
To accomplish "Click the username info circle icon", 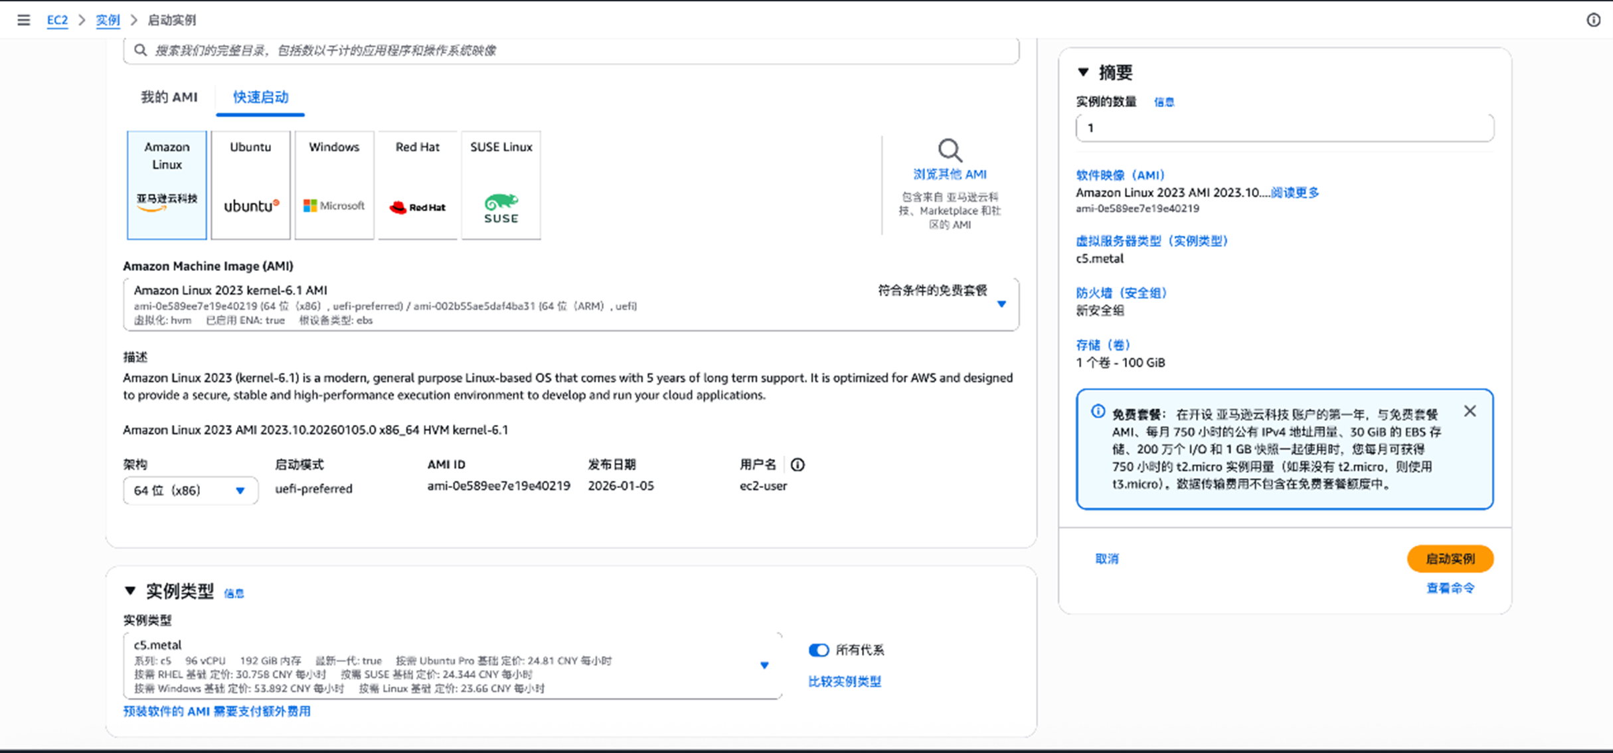I will (798, 465).
